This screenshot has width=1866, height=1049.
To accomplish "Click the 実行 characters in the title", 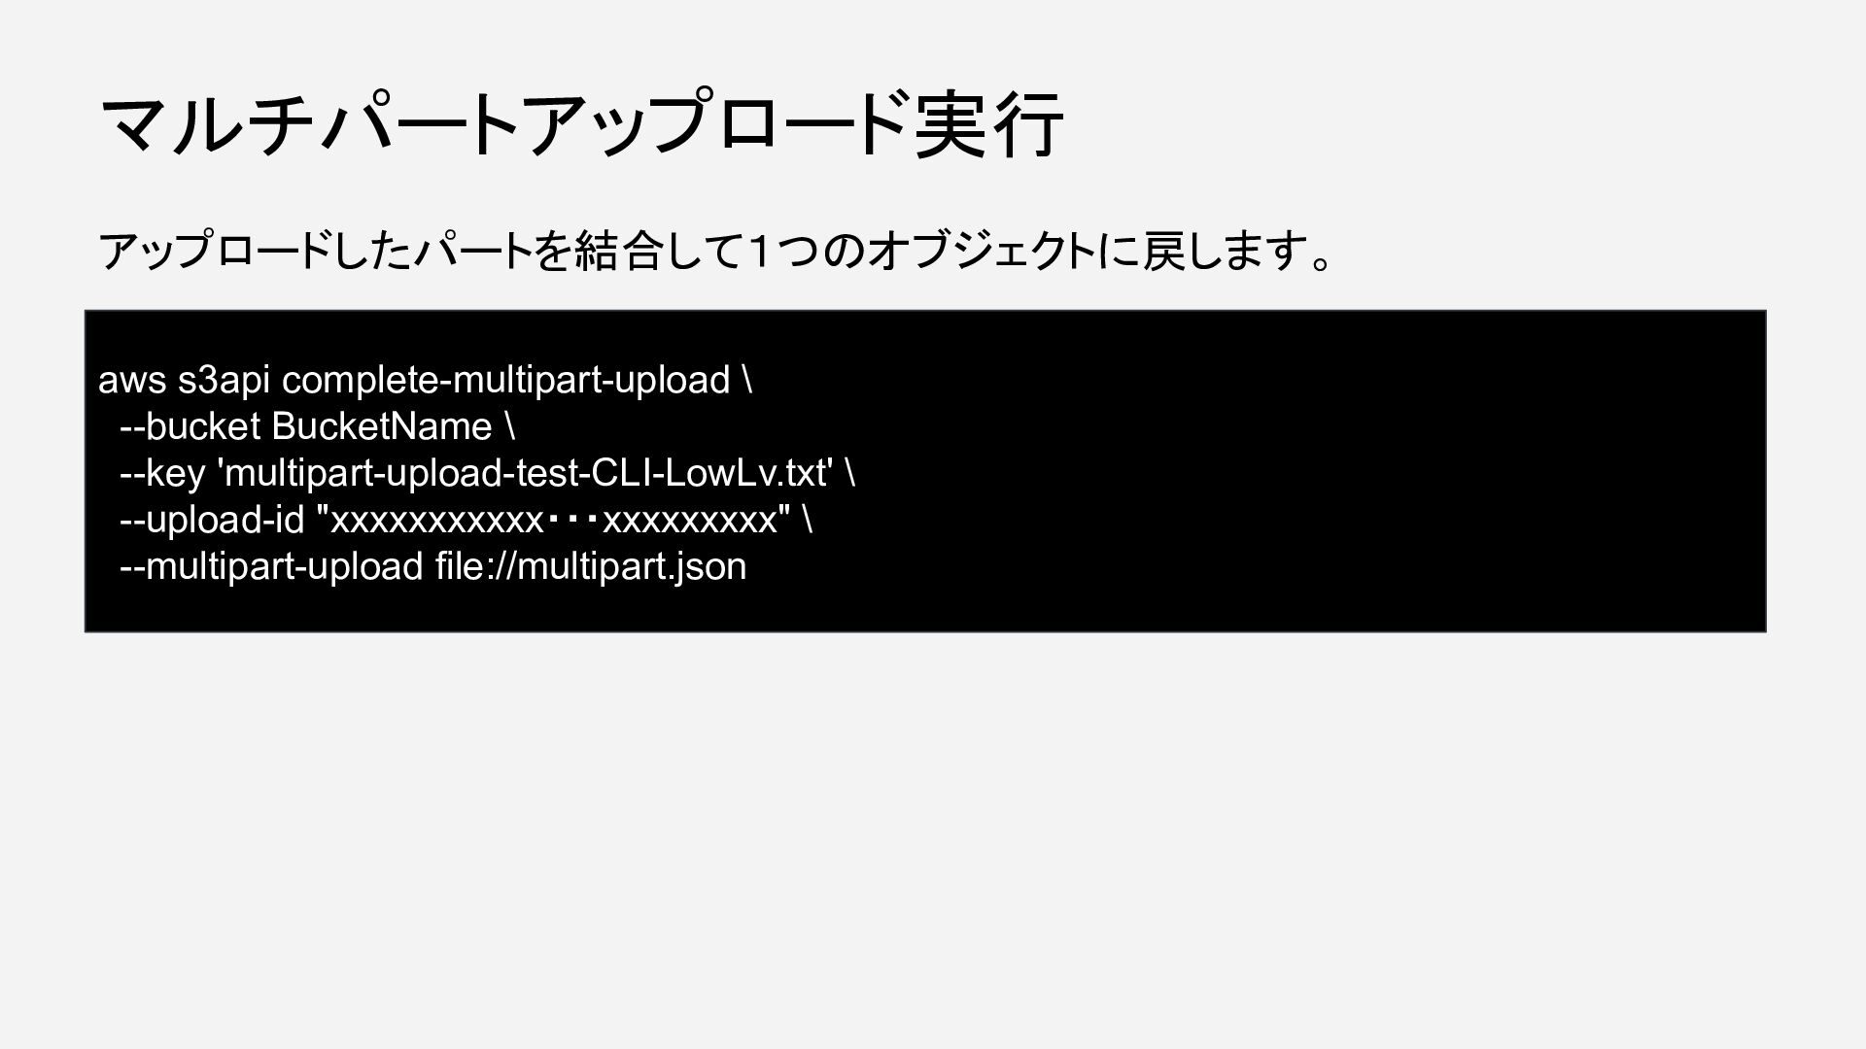I will pyautogui.click(x=988, y=124).
